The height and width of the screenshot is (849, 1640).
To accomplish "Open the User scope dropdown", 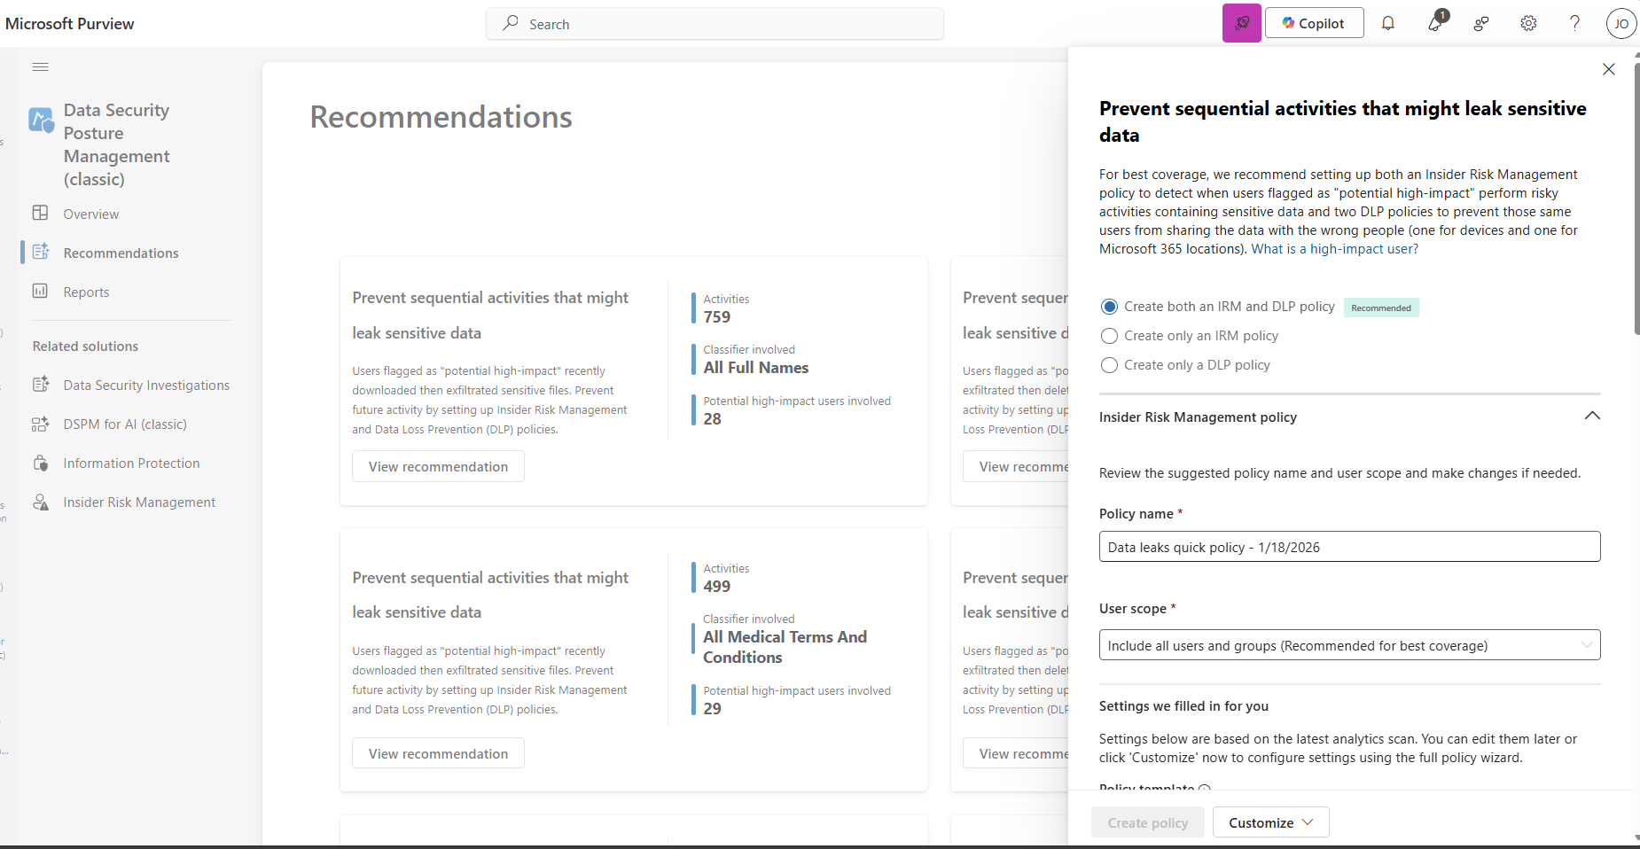I will pyautogui.click(x=1349, y=645).
